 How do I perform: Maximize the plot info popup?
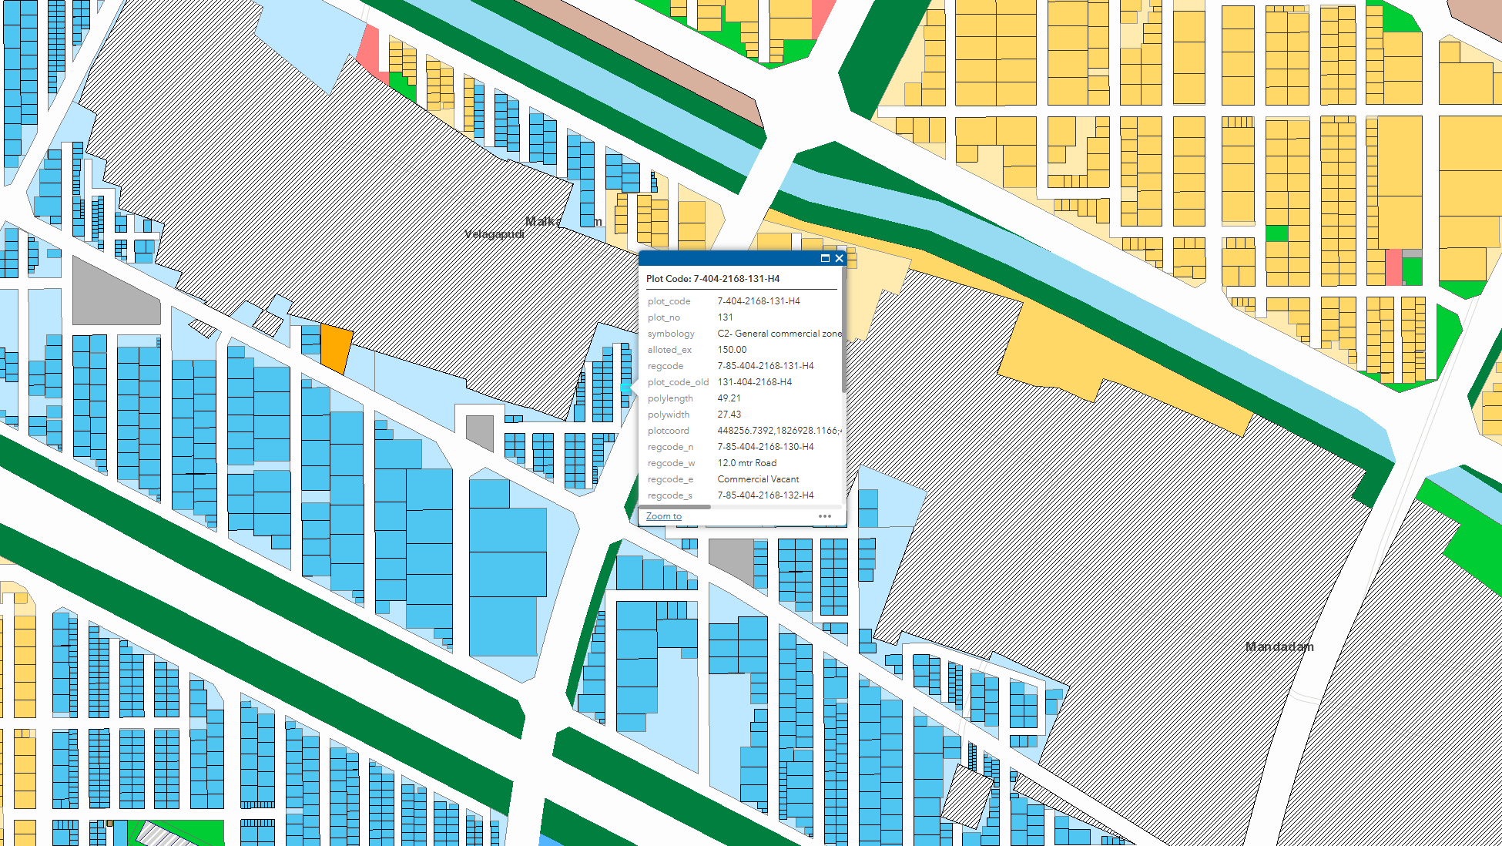[x=825, y=258]
